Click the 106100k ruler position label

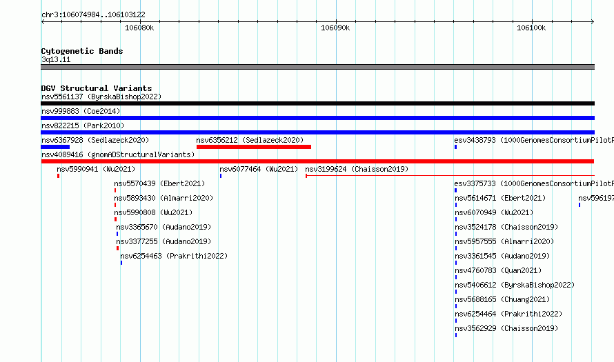531,28
